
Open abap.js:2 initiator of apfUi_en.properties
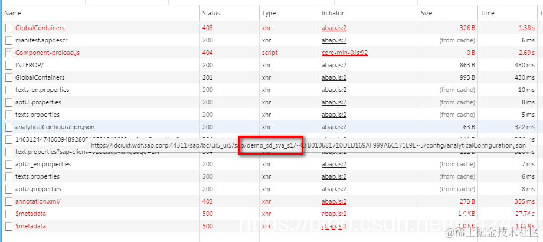coord(334,164)
